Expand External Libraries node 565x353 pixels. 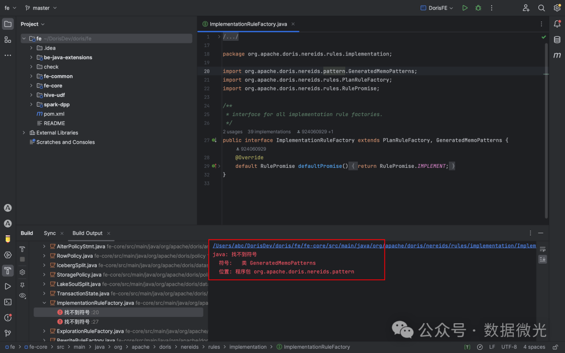coord(24,132)
